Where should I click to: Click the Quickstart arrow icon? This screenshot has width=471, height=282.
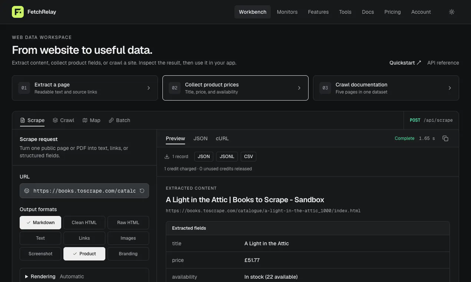419,63
